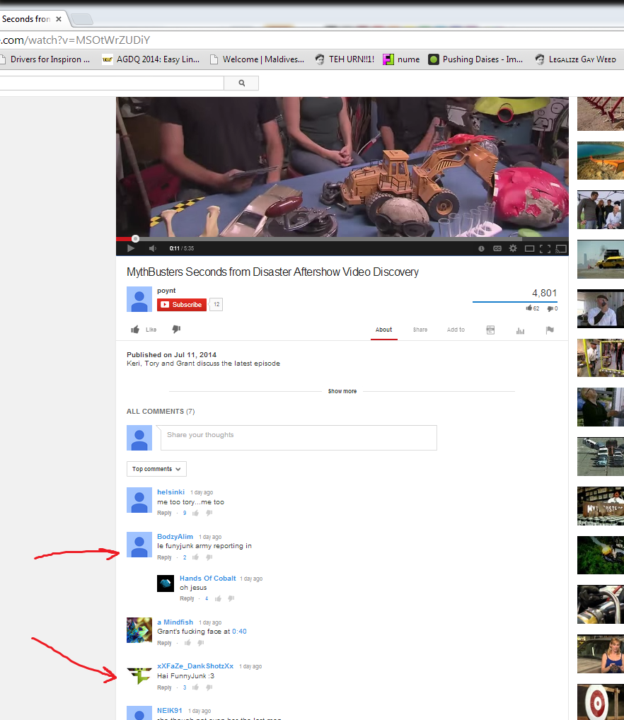Open the video settings gear

click(x=513, y=248)
